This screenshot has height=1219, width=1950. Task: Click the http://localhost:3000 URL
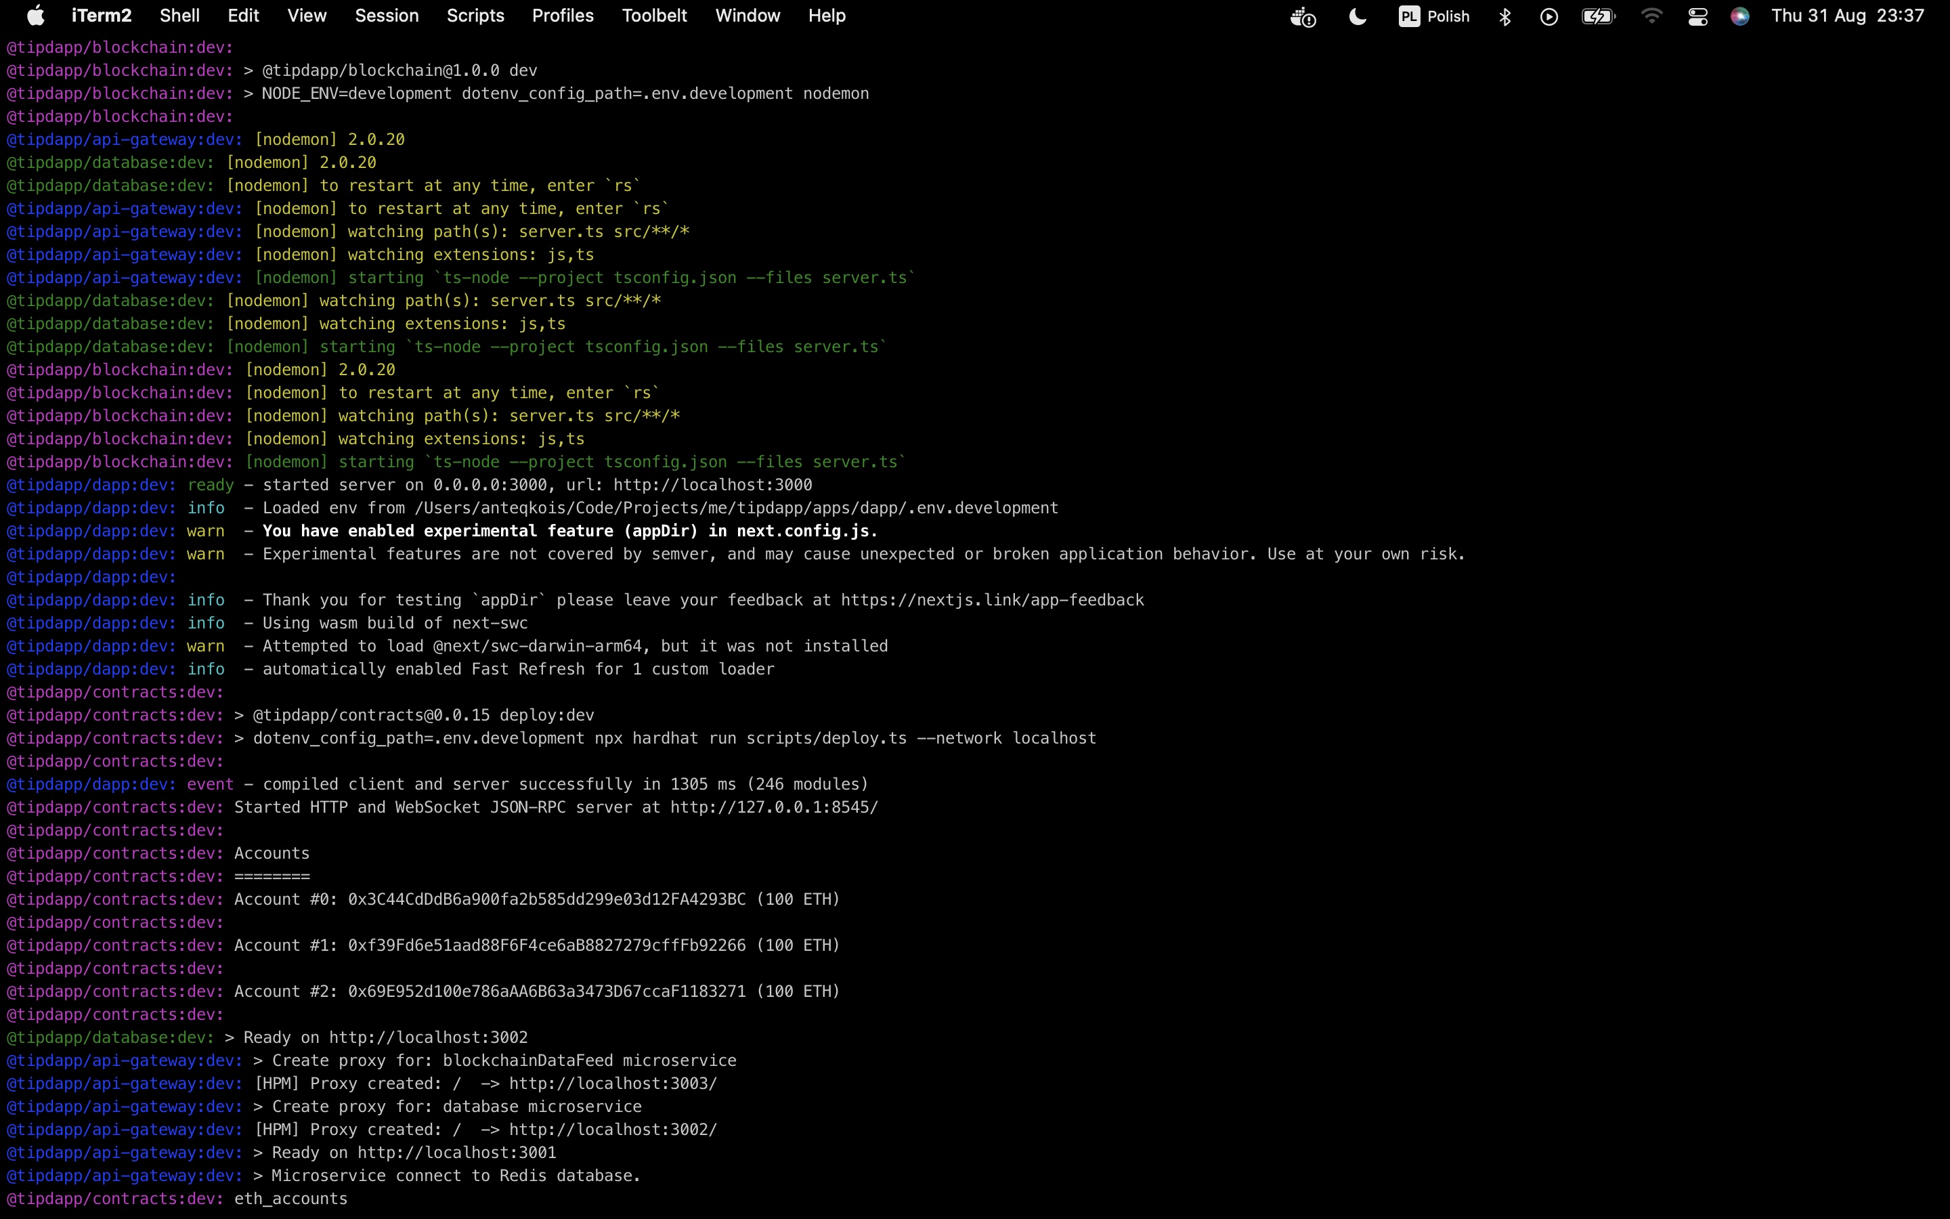pos(712,486)
